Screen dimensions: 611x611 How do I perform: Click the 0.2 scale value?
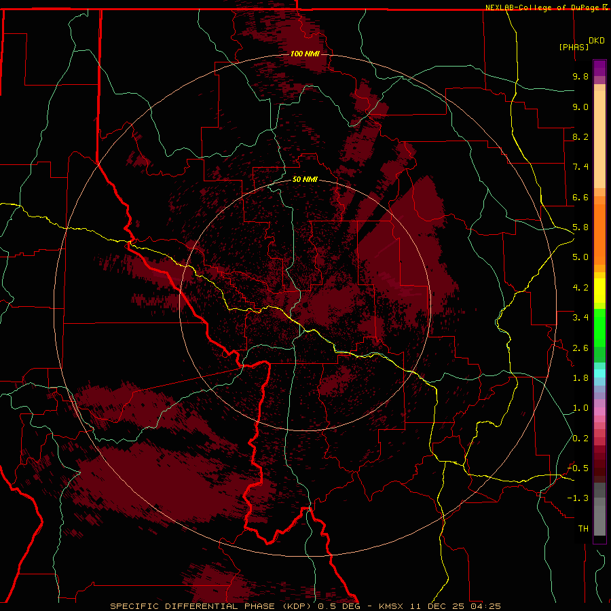(x=580, y=439)
